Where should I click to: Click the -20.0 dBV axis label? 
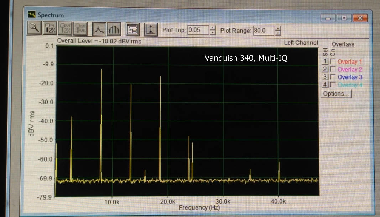point(46,83)
